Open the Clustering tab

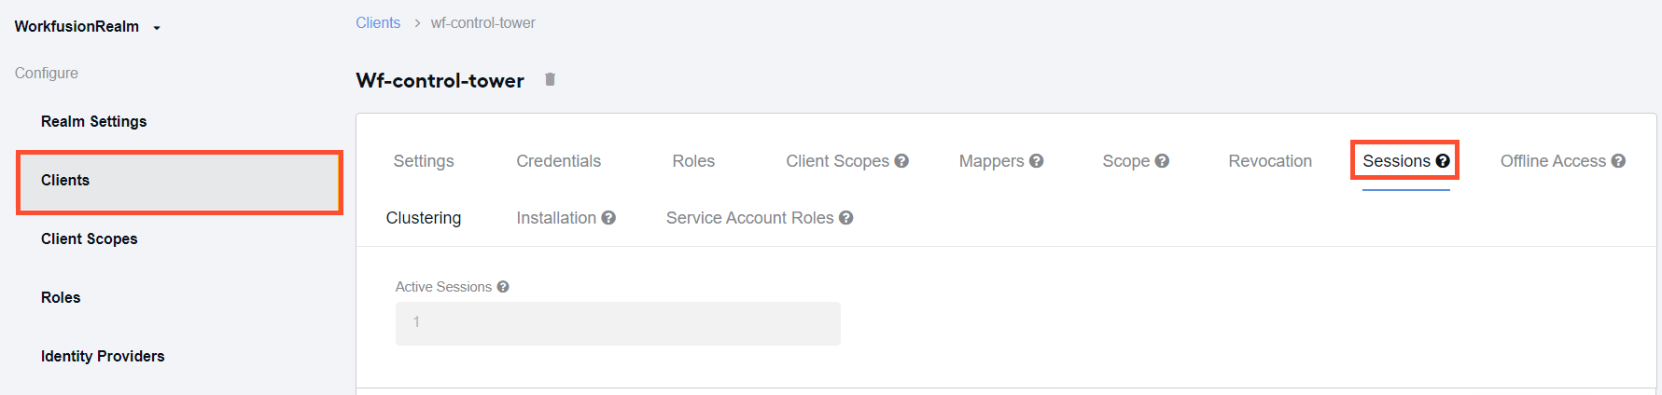pyautogui.click(x=424, y=218)
